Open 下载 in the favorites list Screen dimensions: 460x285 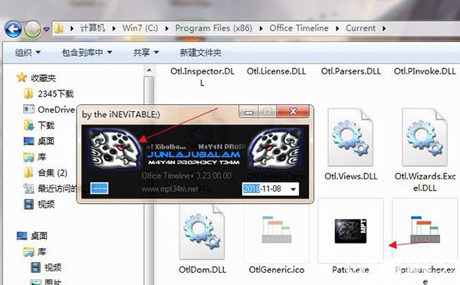point(39,125)
